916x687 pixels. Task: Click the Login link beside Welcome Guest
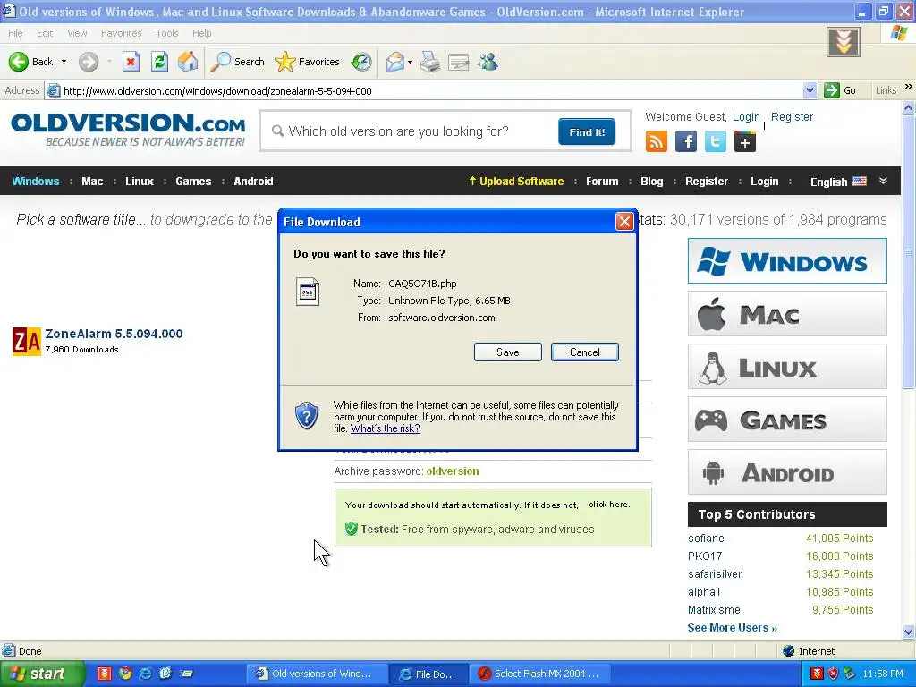point(746,117)
